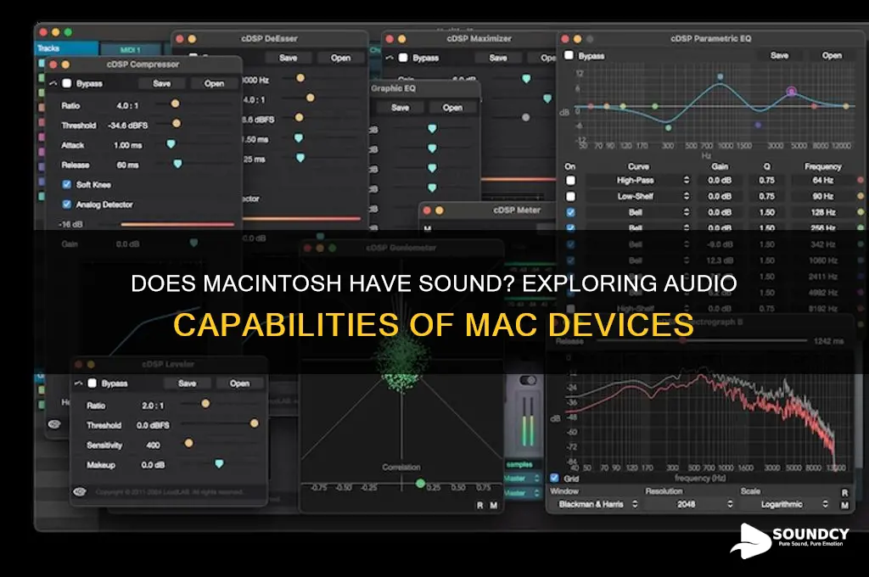Enable the Low-Shelf band checkbox
869x577 pixels.
[570, 196]
